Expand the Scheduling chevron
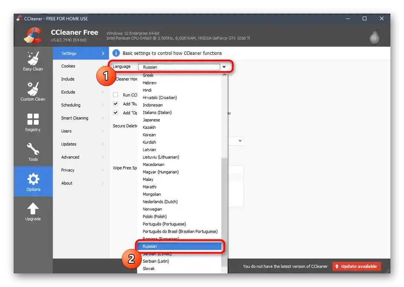Viewport: 404px width, 287px height. (103, 105)
